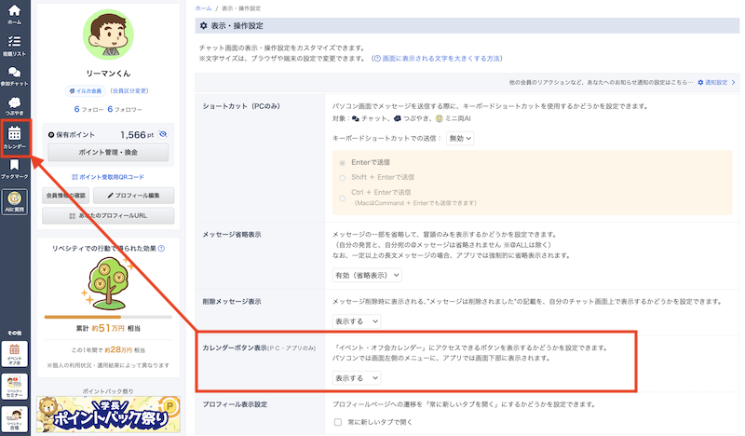
Task: Click the イルカ会員 membership badge
Action: (86, 90)
